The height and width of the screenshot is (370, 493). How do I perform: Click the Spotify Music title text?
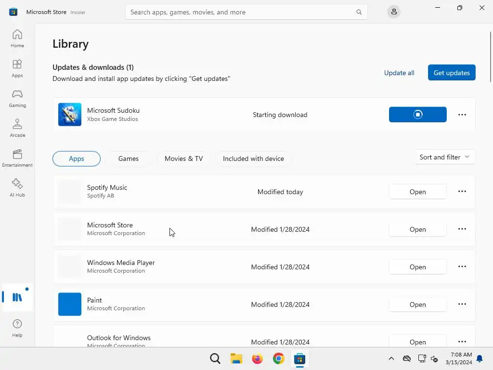click(107, 187)
